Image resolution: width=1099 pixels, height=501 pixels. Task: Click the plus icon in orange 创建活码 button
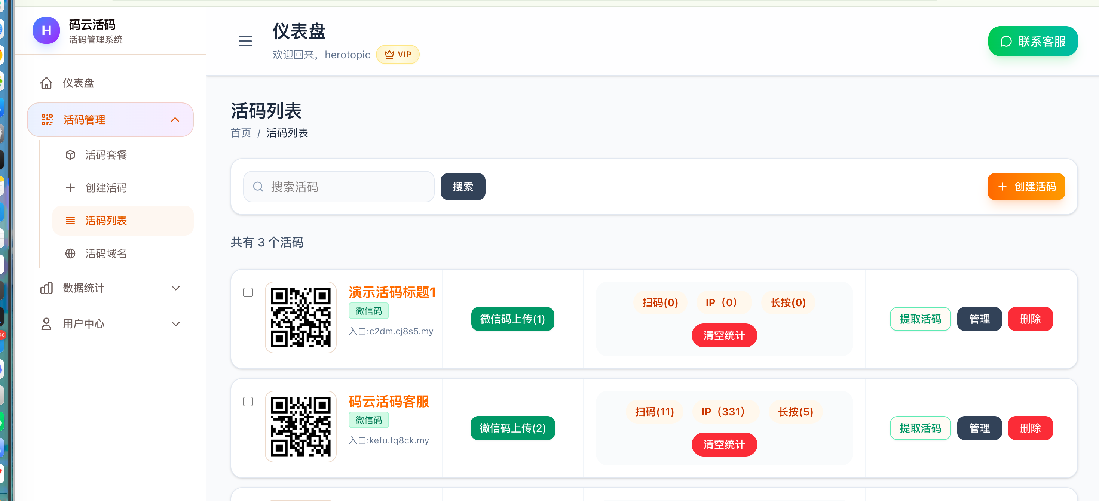1002,187
